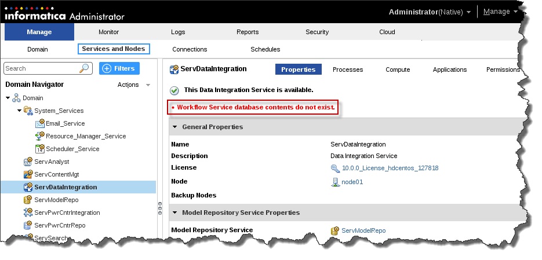Viewport: 542px width, 260px height.
Task: Open the node01 link
Action: pyautogui.click(x=352, y=182)
